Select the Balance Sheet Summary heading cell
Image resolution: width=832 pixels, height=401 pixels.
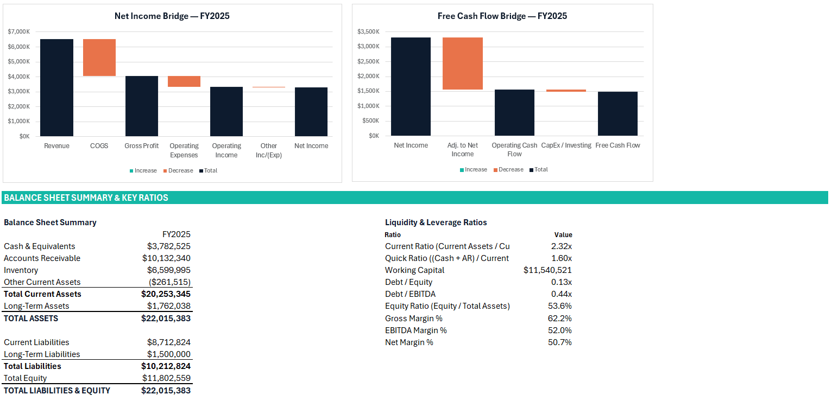coord(50,222)
